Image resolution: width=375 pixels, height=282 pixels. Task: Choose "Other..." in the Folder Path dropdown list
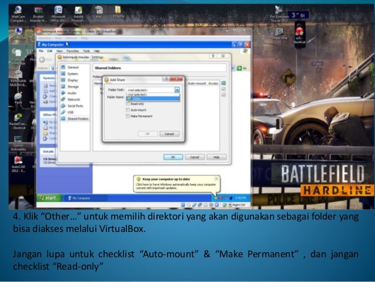coord(153,98)
